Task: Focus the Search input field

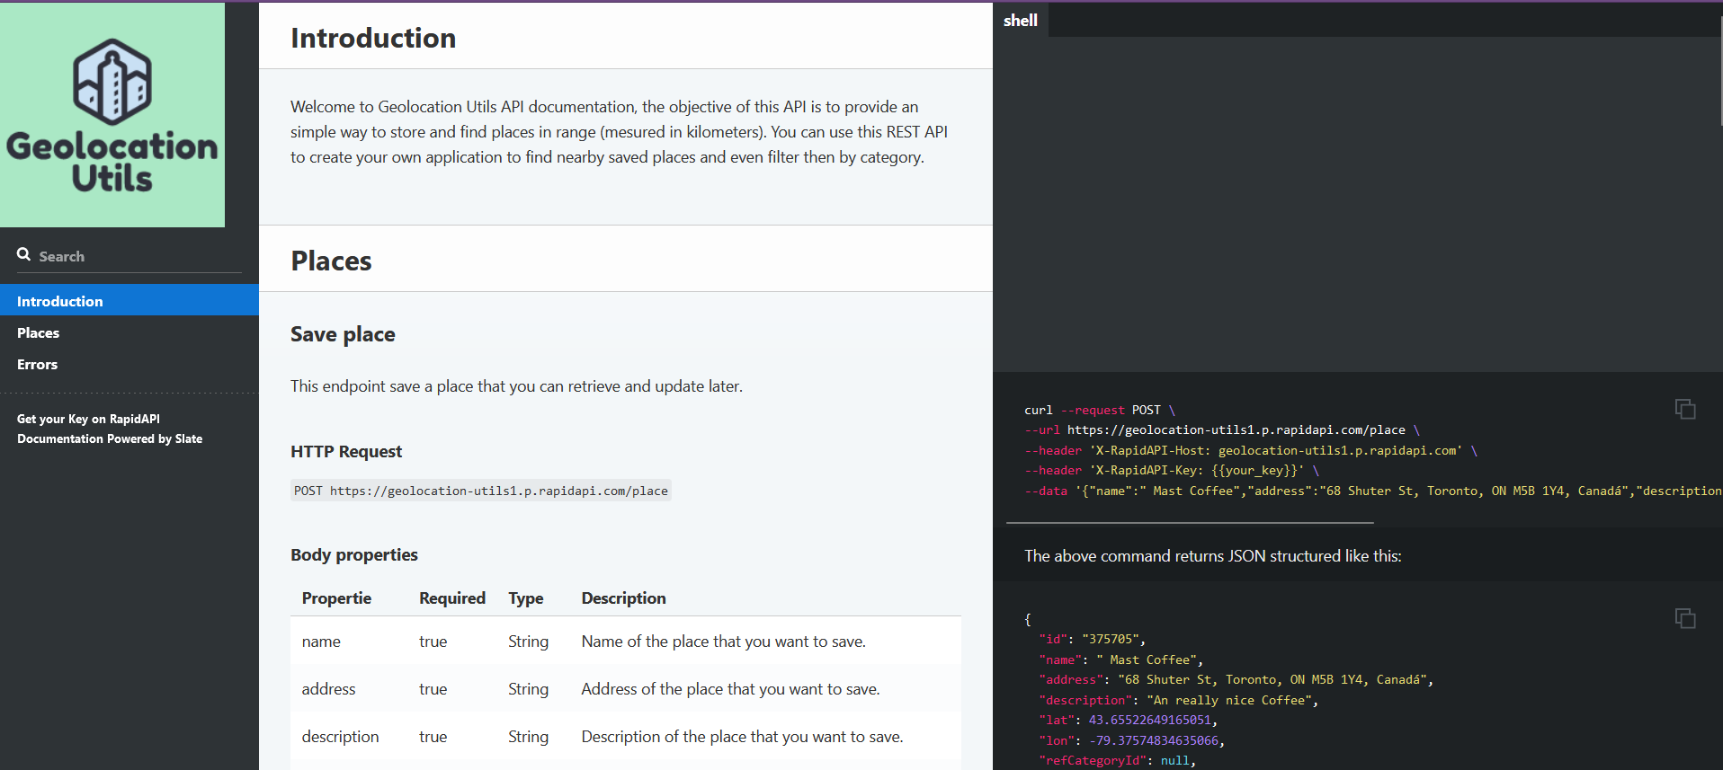Action: click(129, 256)
